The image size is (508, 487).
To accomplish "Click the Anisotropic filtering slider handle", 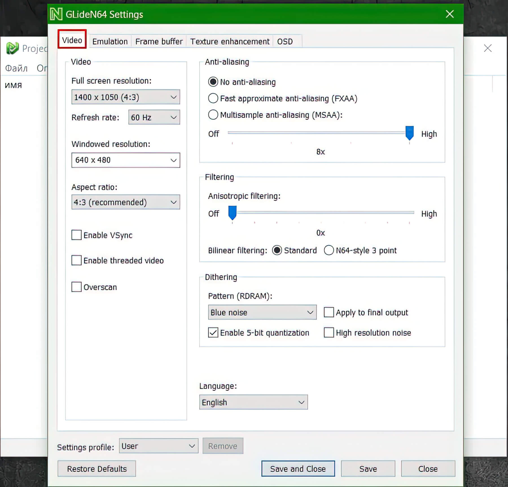I will coord(232,213).
